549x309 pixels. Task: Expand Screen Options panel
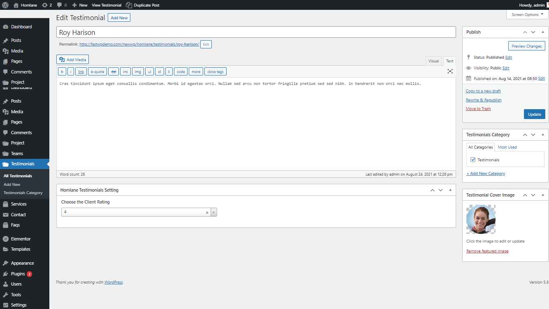click(527, 14)
